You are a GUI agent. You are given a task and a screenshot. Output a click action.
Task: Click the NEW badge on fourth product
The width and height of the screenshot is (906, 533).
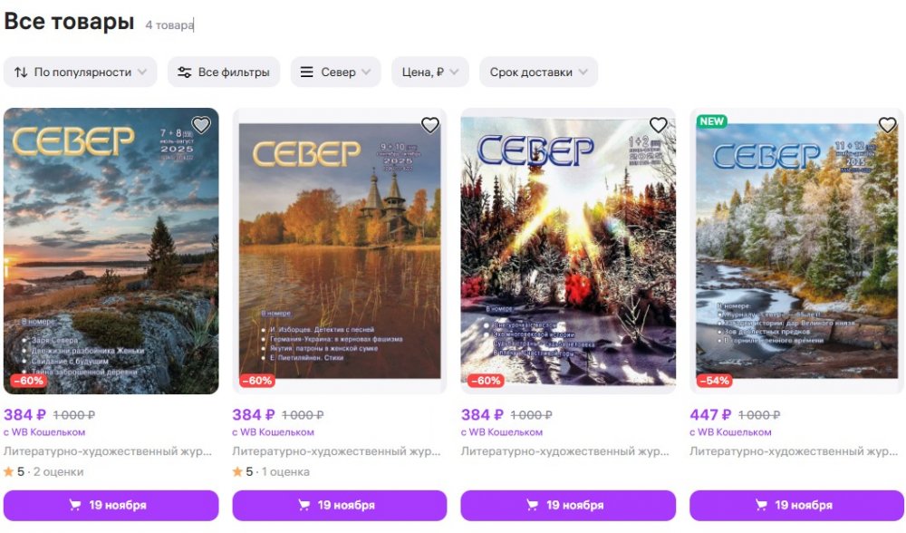[712, 121]
